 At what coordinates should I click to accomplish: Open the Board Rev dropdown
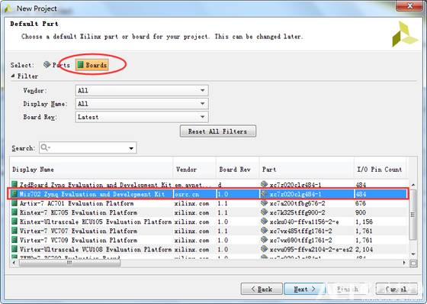142,117
